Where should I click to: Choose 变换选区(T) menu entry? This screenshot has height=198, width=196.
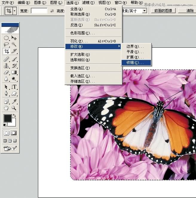click(x=94, y=68)
